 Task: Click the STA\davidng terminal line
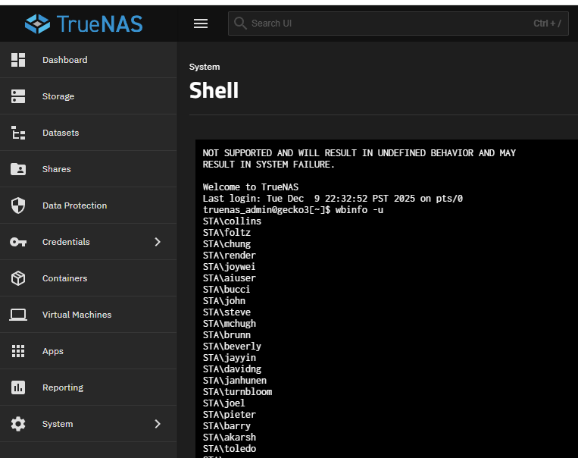point(232,369)
